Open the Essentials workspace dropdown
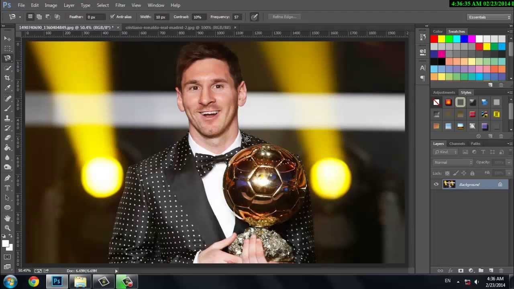The width and height of the screenshot is (514, 289). pos(489,17)
